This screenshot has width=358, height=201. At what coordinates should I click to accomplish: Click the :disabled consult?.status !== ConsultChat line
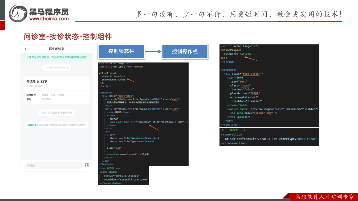click(x=271, y=139)
